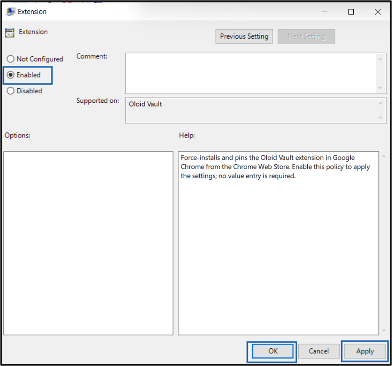This screenshot has width=392, height=366.
Task: Click the Help: label
Action: [x=187, y=135]
